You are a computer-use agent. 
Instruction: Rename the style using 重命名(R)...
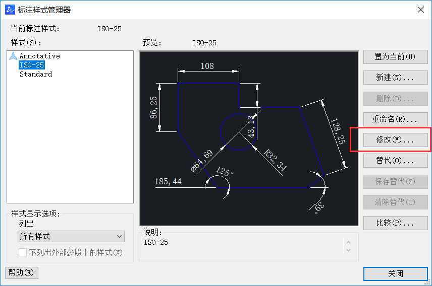click(395, 119)
